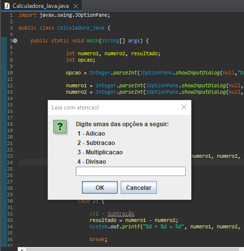Screen dimensions: 244x251
Task: Click 'opcao' assignment on line 10
Action: (x=73, y=73)
